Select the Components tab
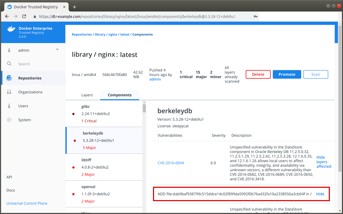 (x=120, y=95)
